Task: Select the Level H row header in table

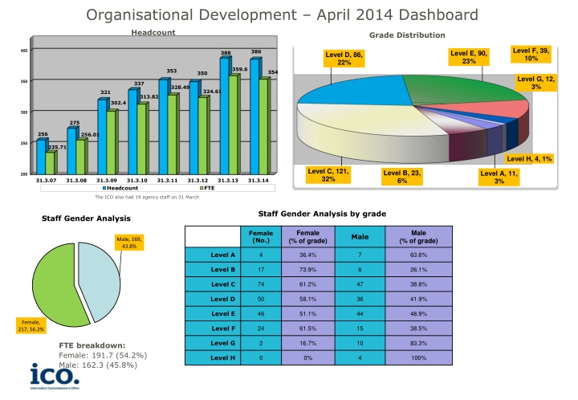Action: (x=222, y=359)
